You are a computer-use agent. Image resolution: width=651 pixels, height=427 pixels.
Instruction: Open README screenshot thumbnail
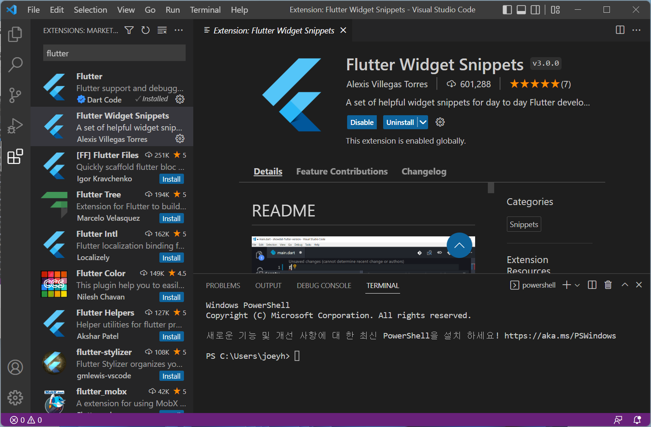[x=363, y=254]
